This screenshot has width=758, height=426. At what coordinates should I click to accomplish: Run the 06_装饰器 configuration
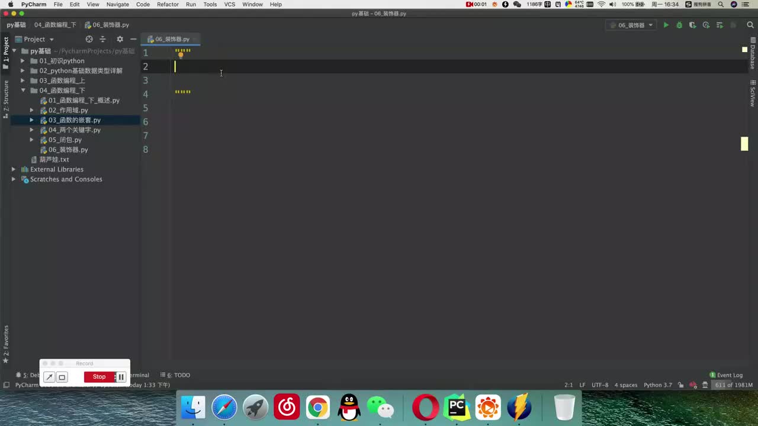(666, 25)
